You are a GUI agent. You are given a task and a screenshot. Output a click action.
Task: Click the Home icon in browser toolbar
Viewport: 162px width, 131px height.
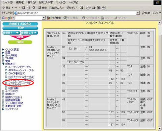coord(33,8)
